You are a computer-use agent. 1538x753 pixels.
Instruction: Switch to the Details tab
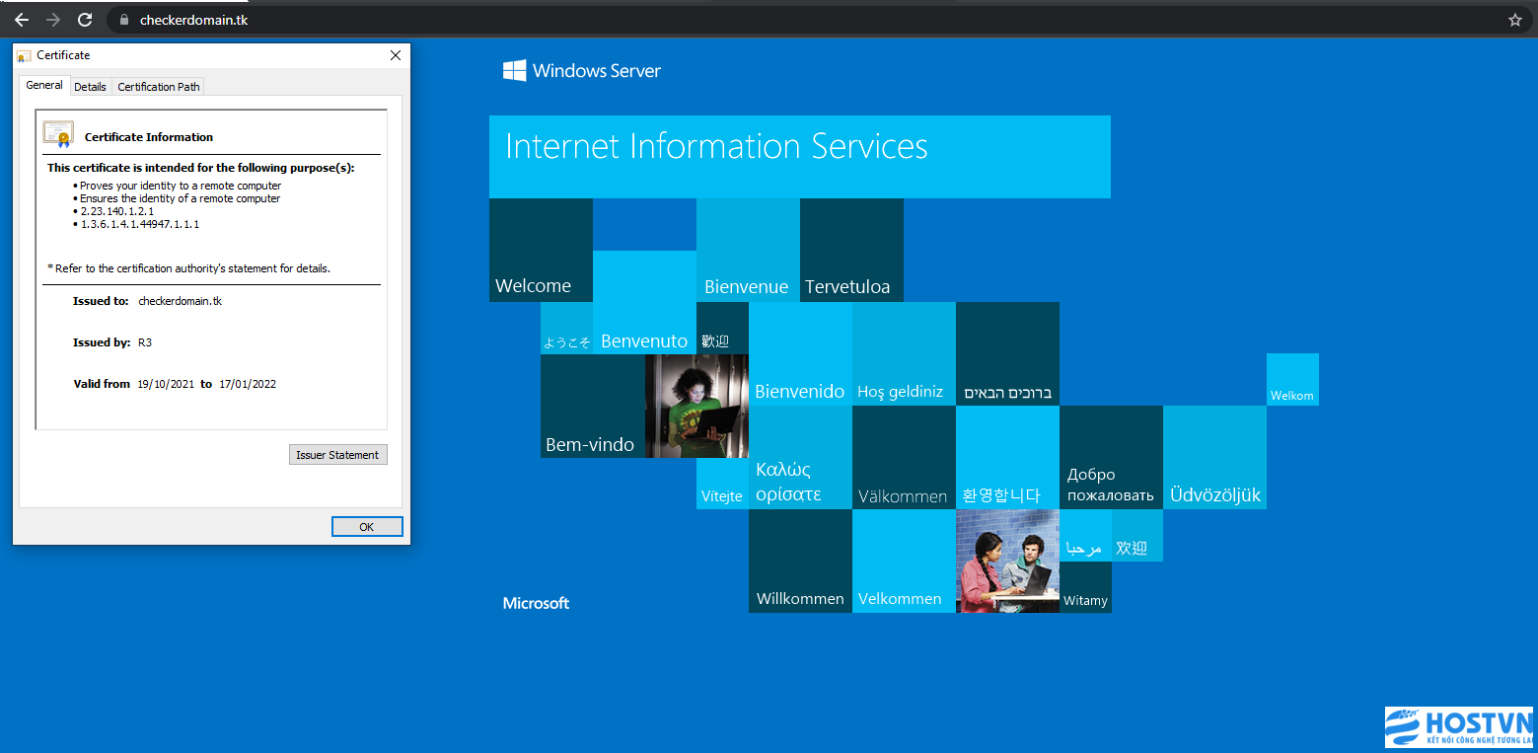click(90, 87)
